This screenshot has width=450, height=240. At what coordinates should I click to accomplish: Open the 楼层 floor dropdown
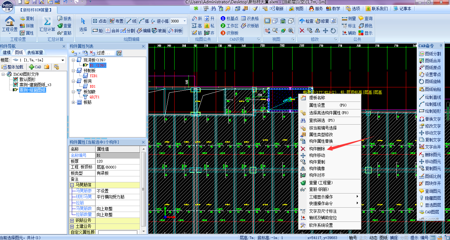coord(63,60)
